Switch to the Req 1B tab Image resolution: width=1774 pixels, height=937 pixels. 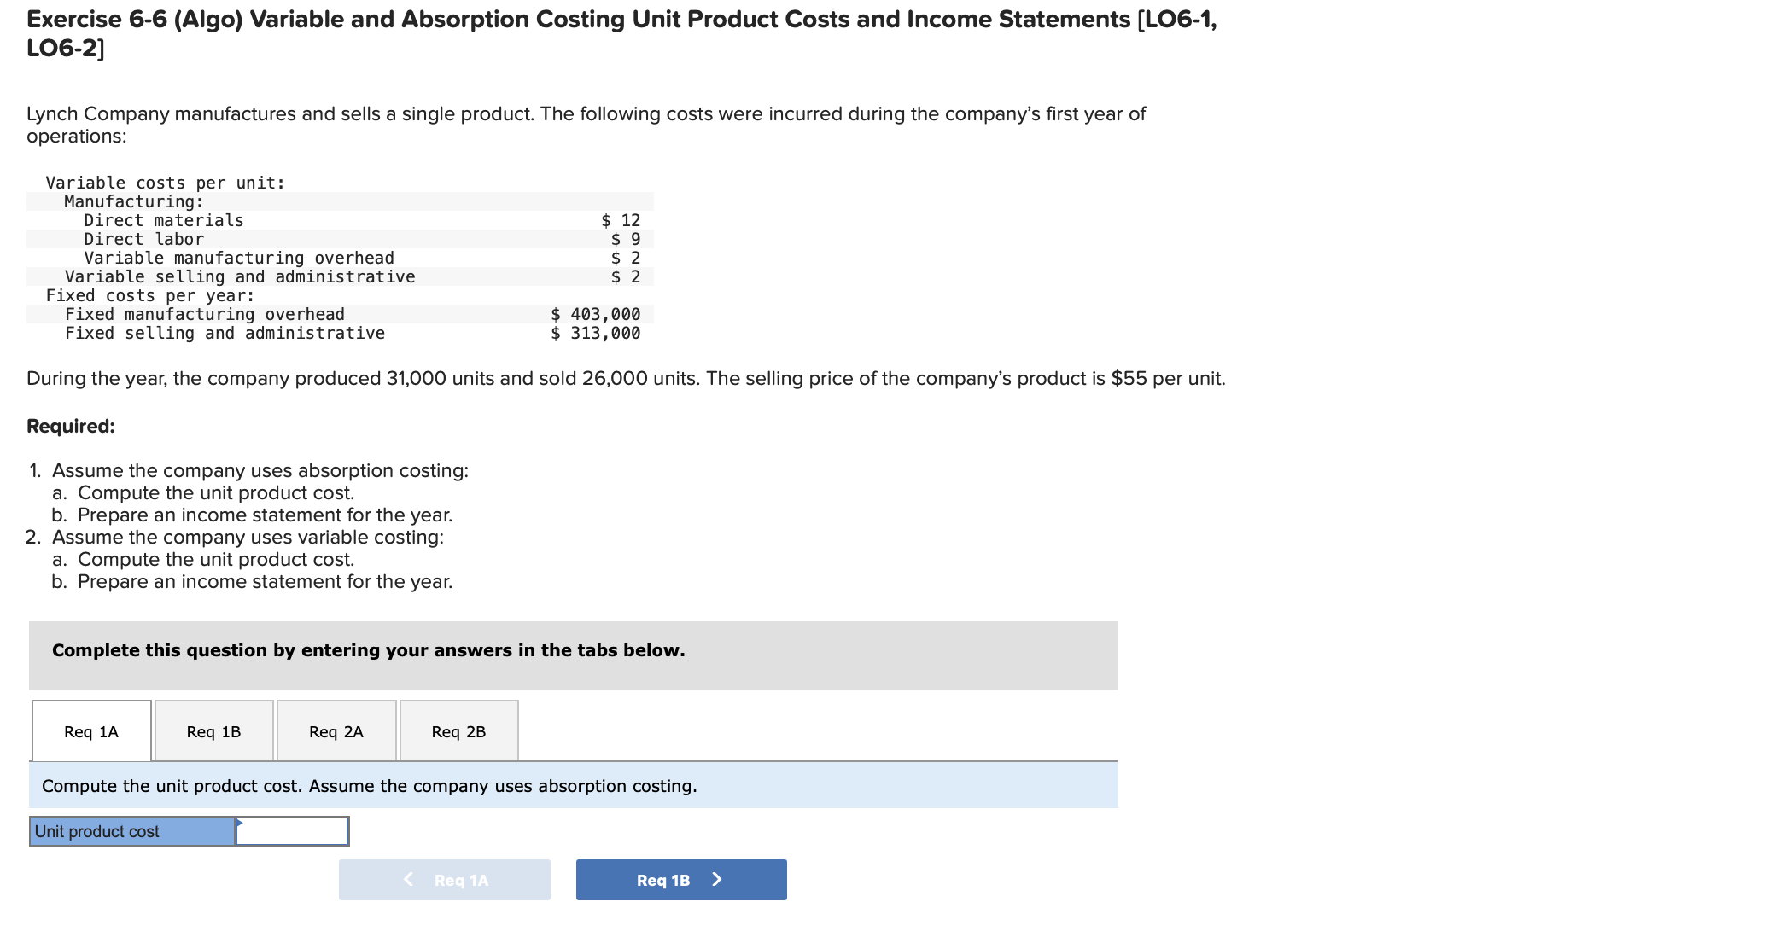(x=213, y=730)
